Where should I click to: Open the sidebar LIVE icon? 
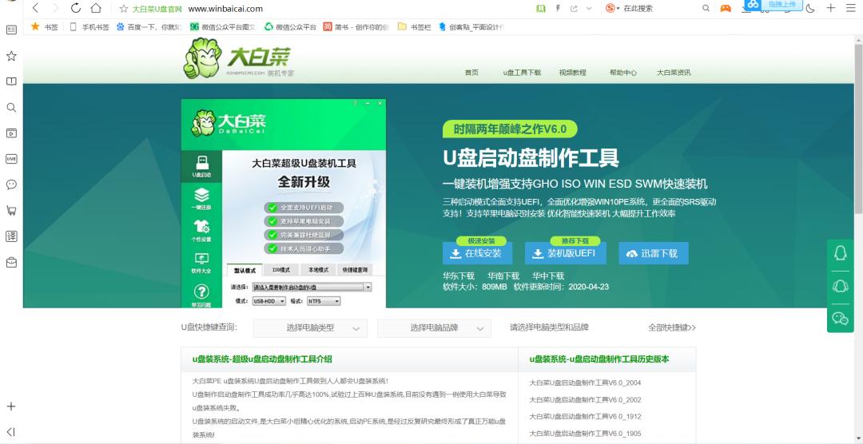pos(11,158)
